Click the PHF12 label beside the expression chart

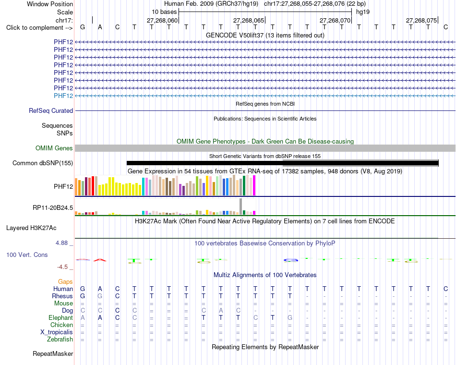pyautogui.click(x=63, y=186)
